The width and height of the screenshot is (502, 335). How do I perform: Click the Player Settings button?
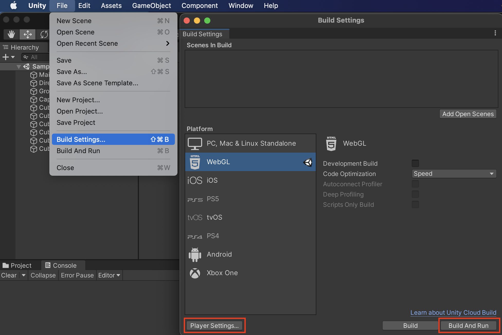pos(215,325)
